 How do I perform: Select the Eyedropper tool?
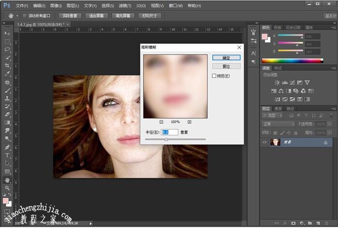7,74
